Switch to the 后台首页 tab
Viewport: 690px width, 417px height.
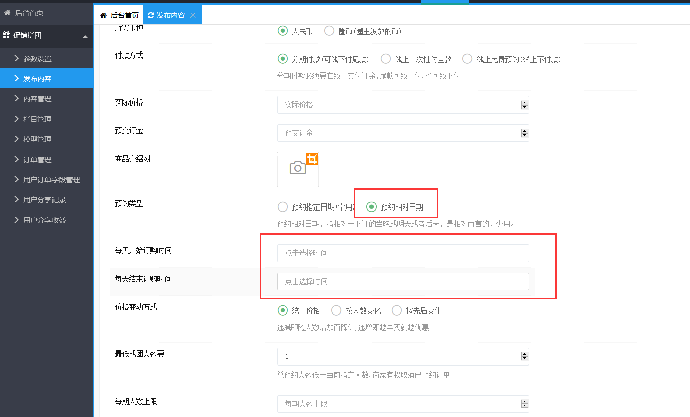pos(120,15)
